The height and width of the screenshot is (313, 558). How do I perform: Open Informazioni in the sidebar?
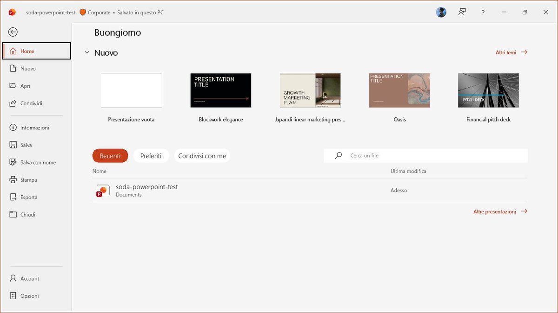coord(37,128)
